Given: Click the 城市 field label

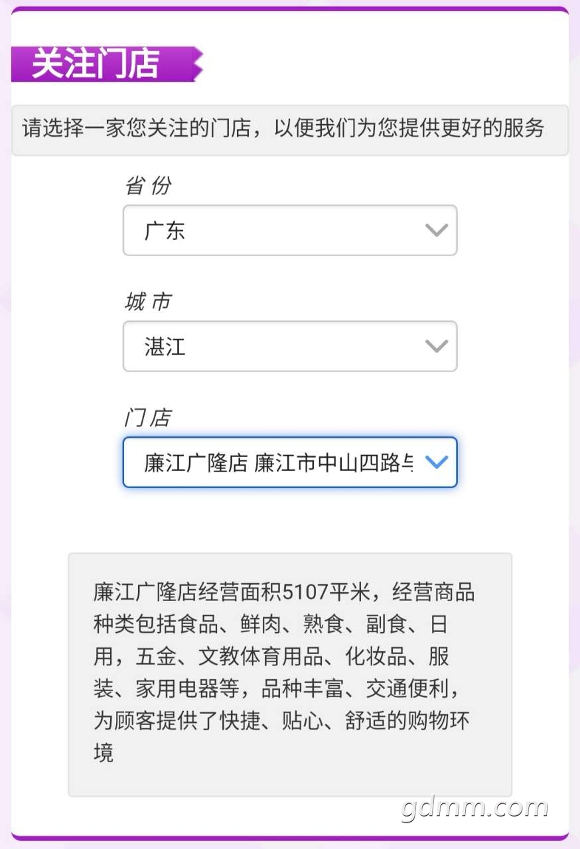Looking at the screenshot, I should [x=147, y=302].
